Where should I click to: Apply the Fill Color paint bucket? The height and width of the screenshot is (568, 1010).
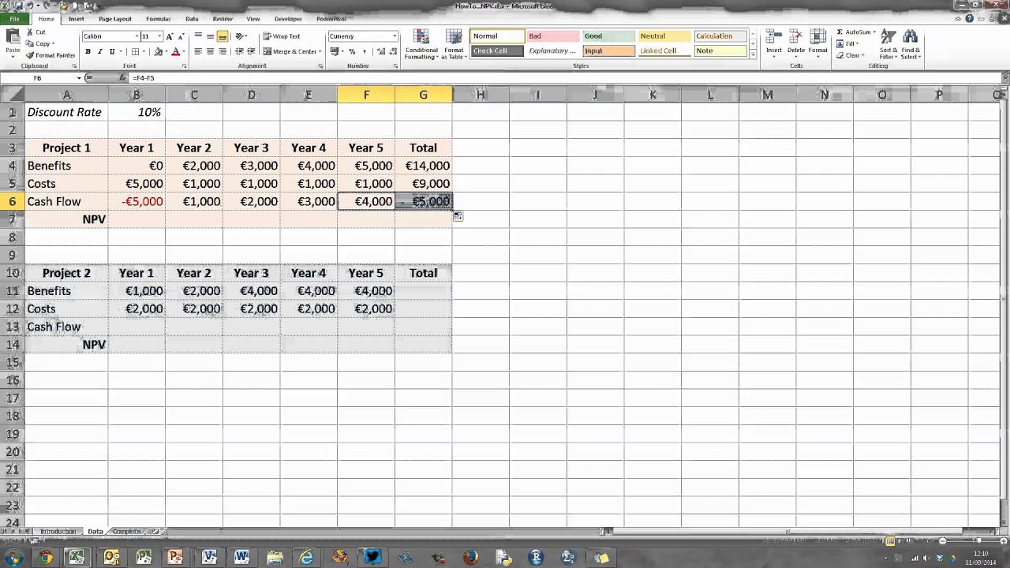tap(158, 51)
